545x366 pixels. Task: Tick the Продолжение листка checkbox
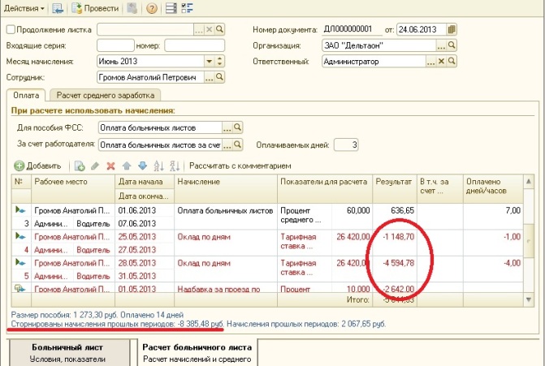click(11, 30)
